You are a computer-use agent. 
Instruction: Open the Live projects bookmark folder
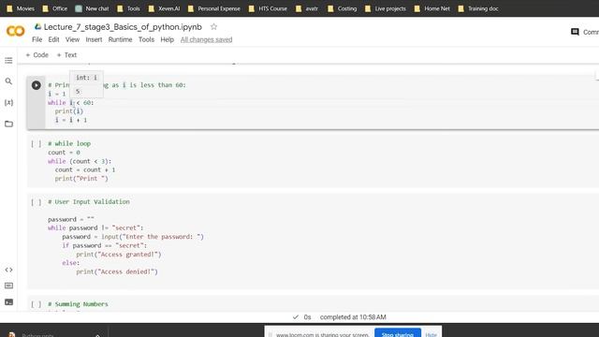(386, 8)
